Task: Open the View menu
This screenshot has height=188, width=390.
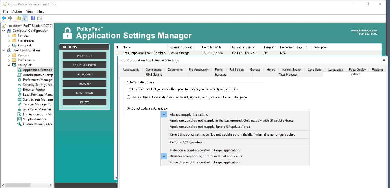Action: [30, 11]
